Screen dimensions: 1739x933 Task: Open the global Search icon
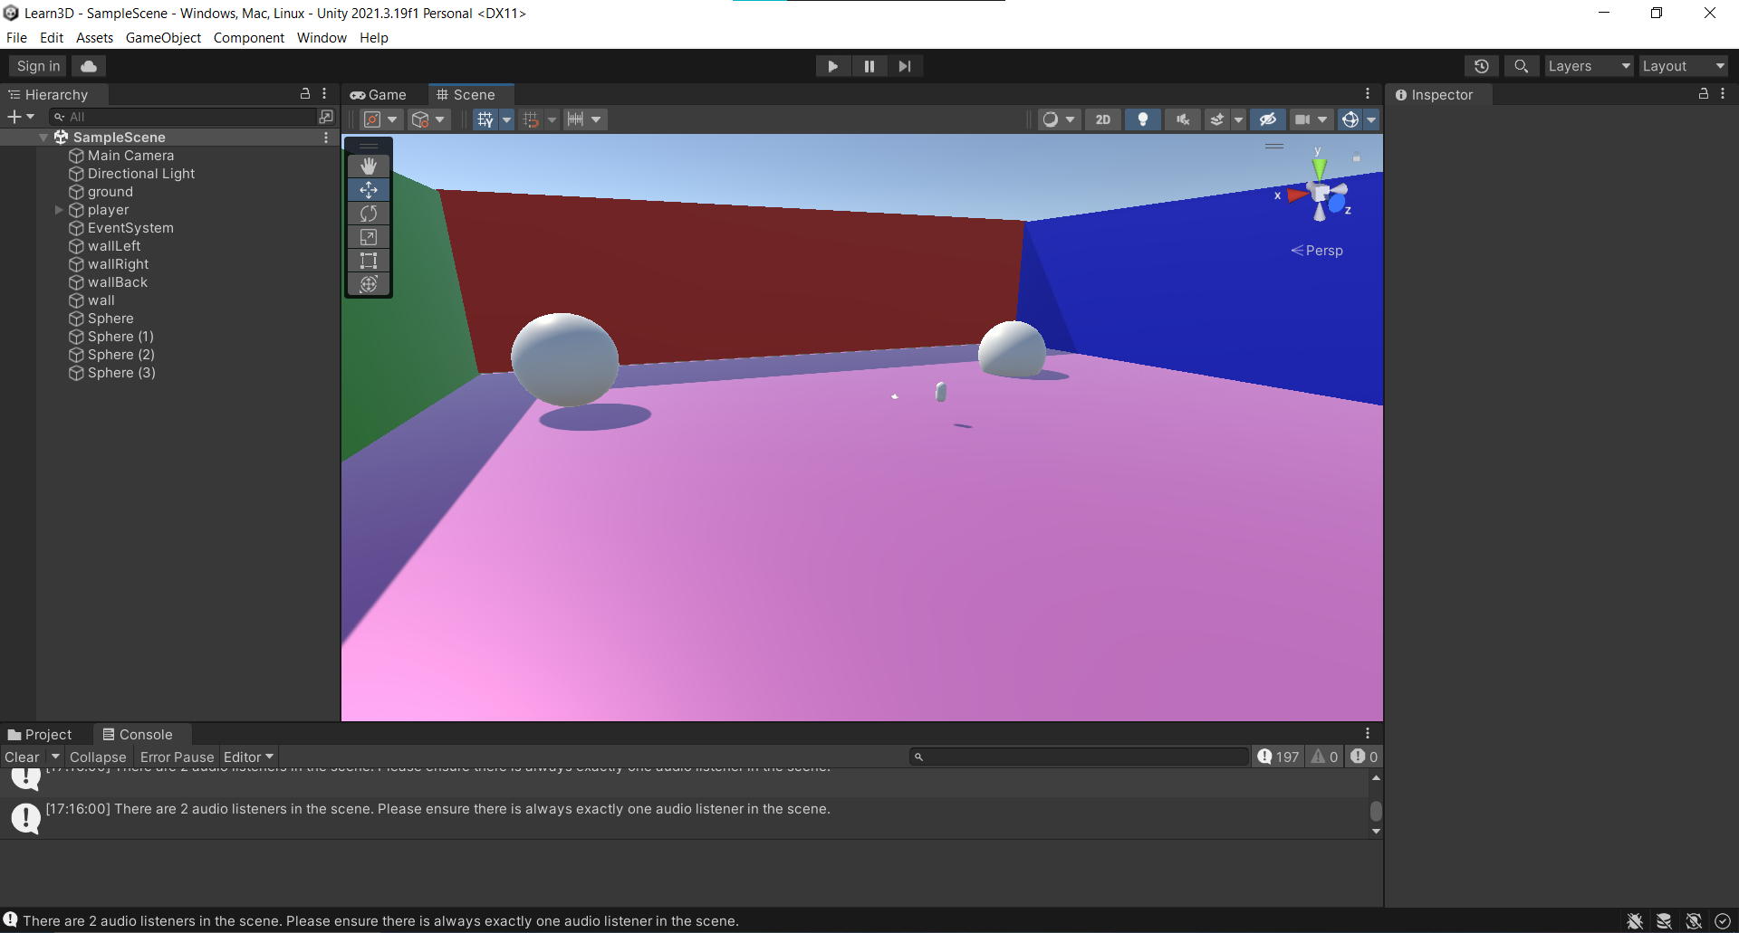click(x=1522, y=66)
